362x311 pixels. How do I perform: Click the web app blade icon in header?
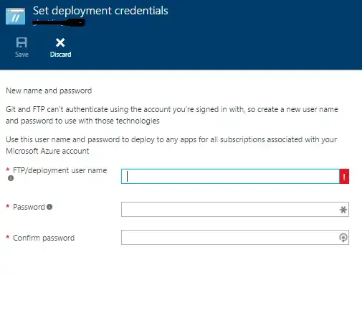15,16
